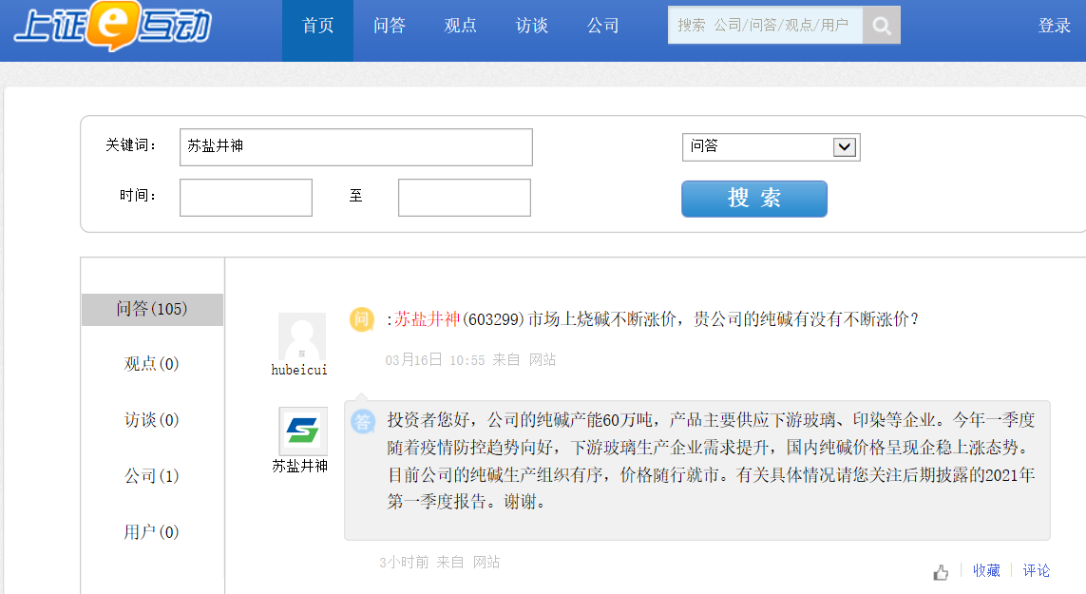The height and width of the screenshot is (594, 1086).
Task: Click hubeicui's default user avatar
Action: pyautogui.click(x=302, y=336)
